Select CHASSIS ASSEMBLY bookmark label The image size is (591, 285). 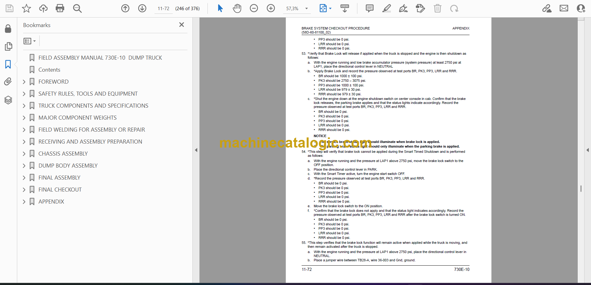[x=63, y=154]
